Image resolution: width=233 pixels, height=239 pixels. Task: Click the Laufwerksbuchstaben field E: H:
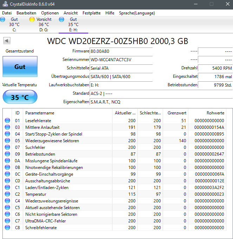[121, 85]
